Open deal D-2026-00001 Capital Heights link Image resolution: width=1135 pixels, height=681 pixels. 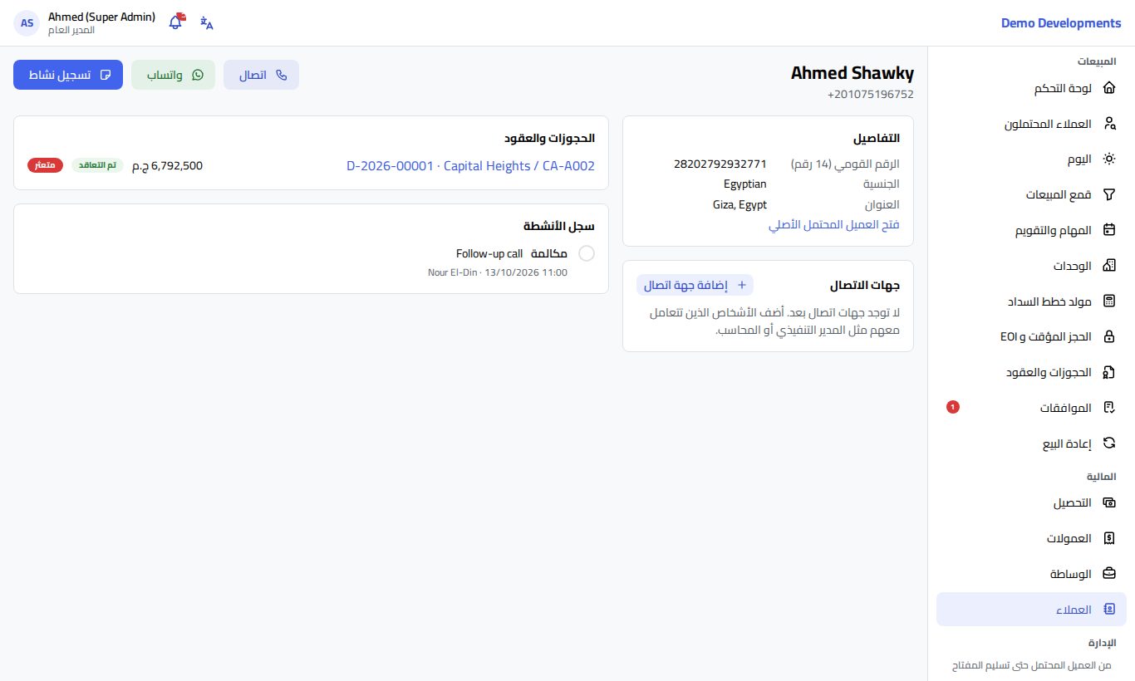470,165
